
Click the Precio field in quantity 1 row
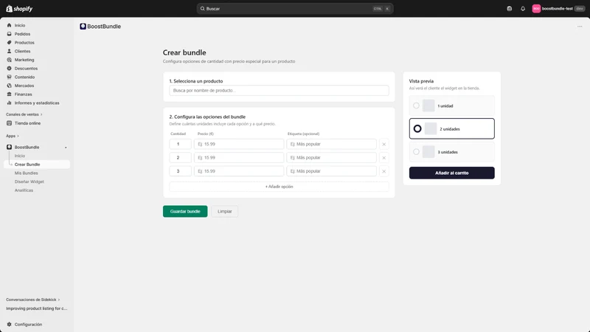pyautogui.click(x=239, y=144)
